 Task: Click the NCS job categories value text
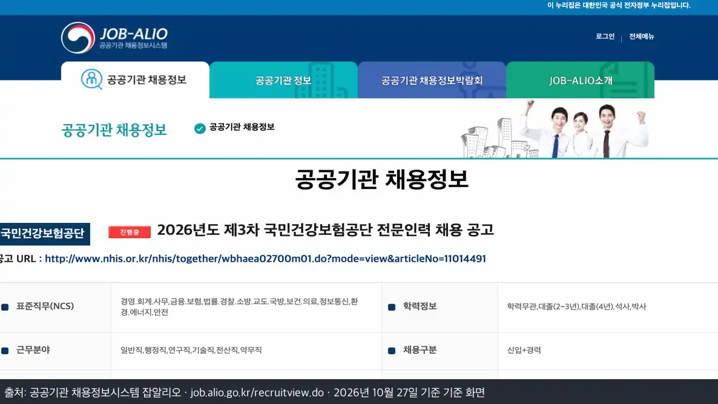(239, 307)
